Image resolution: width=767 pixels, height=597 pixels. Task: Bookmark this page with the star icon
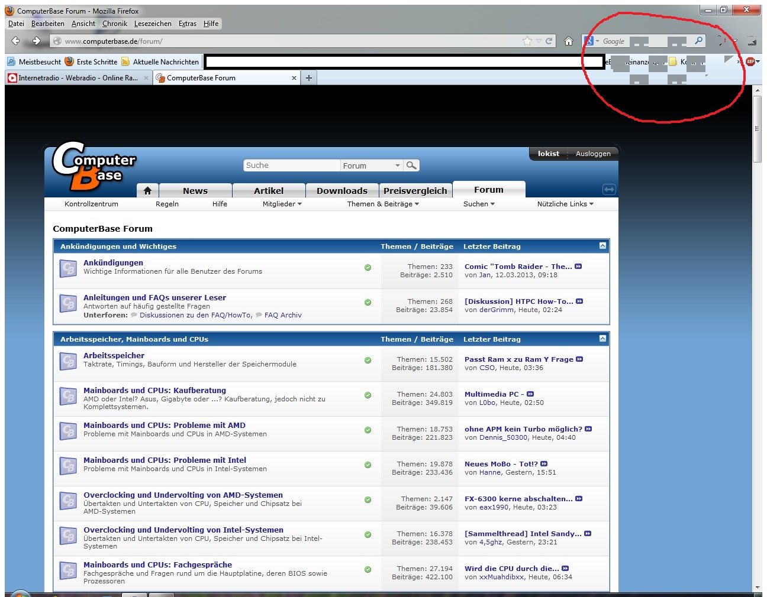click(527, 41)
